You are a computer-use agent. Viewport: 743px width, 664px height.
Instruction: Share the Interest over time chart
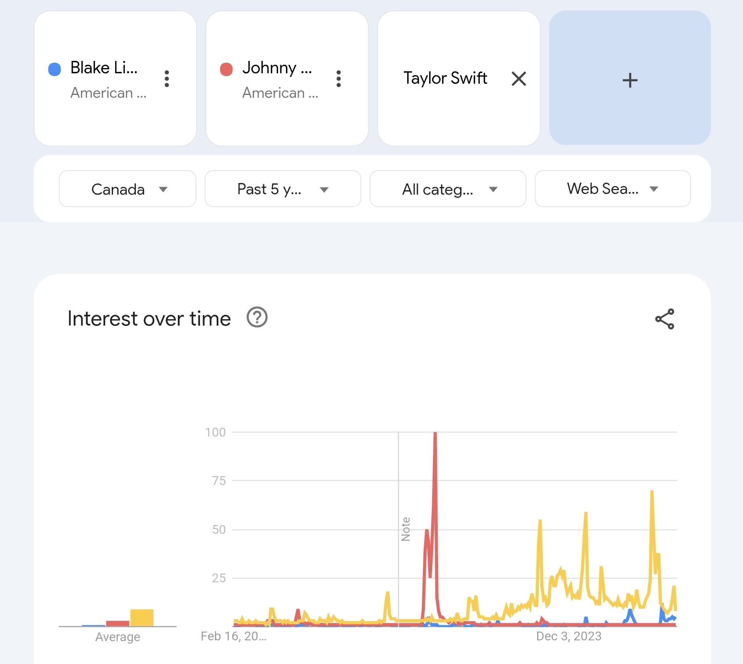click(664, 319)
